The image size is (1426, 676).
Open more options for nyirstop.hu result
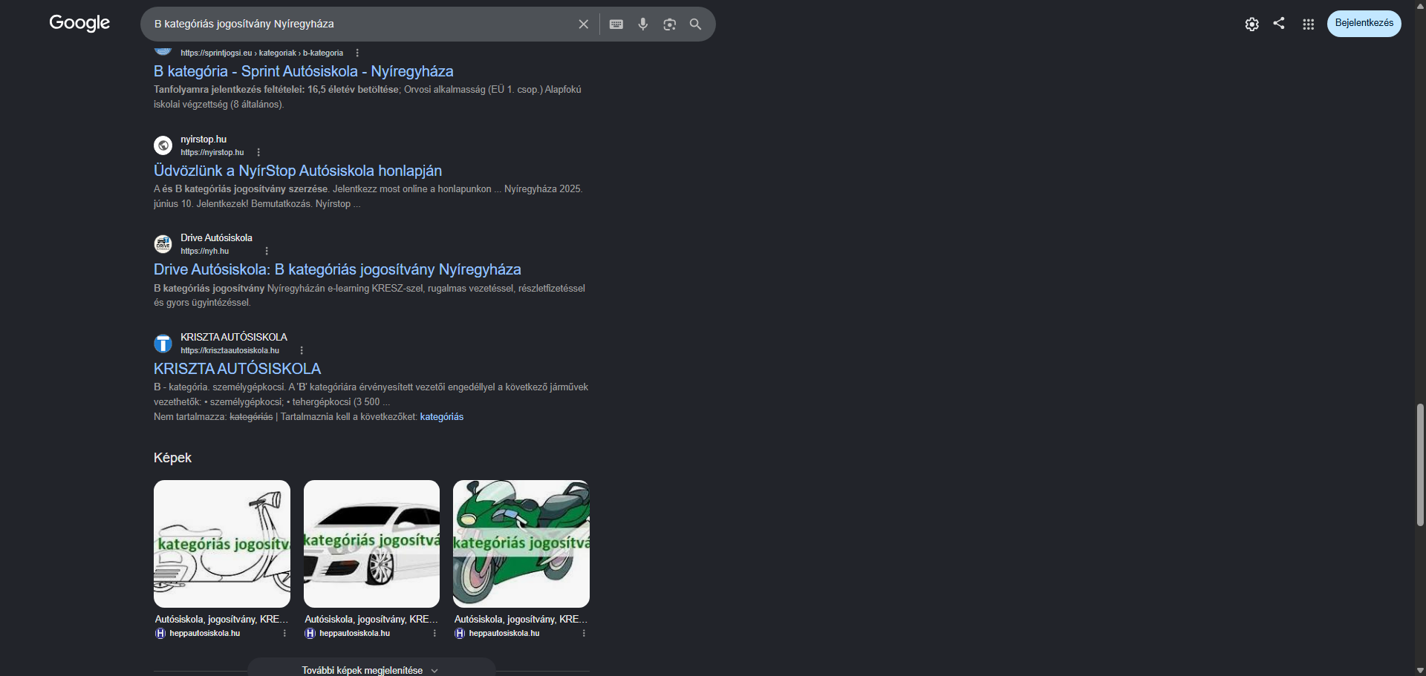(258, 153)
